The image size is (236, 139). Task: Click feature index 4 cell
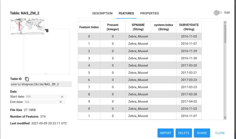point(89,65)
